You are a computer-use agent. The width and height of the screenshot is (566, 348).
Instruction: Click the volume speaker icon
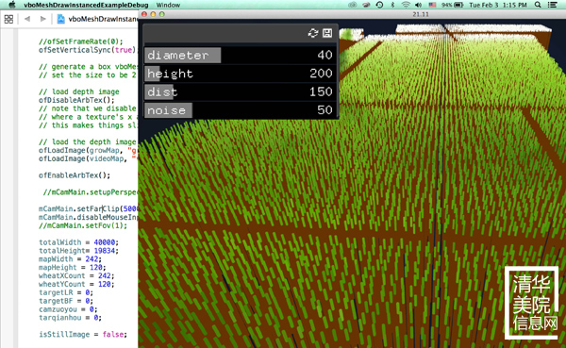click(x=418, y=5)
